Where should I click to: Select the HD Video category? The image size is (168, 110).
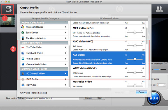click(x=44, y=85)
